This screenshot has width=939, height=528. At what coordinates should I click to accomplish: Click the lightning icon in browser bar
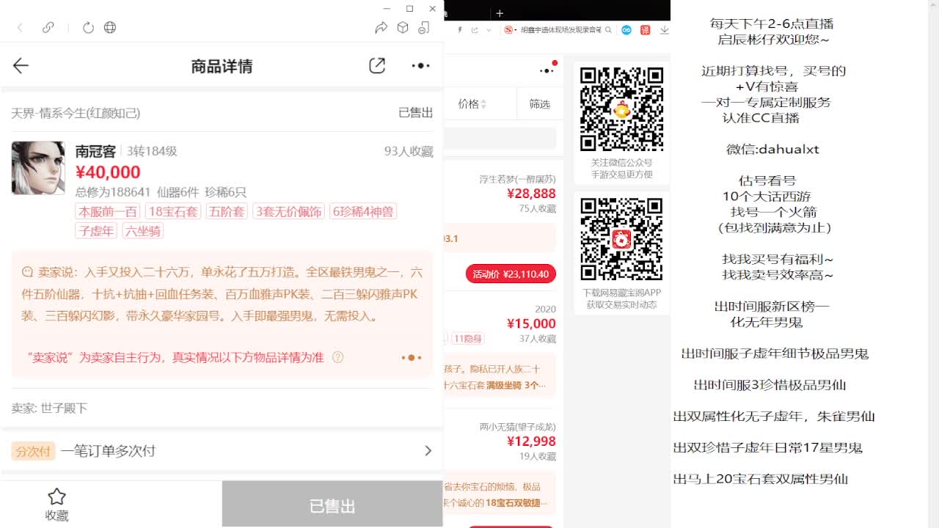460,30
